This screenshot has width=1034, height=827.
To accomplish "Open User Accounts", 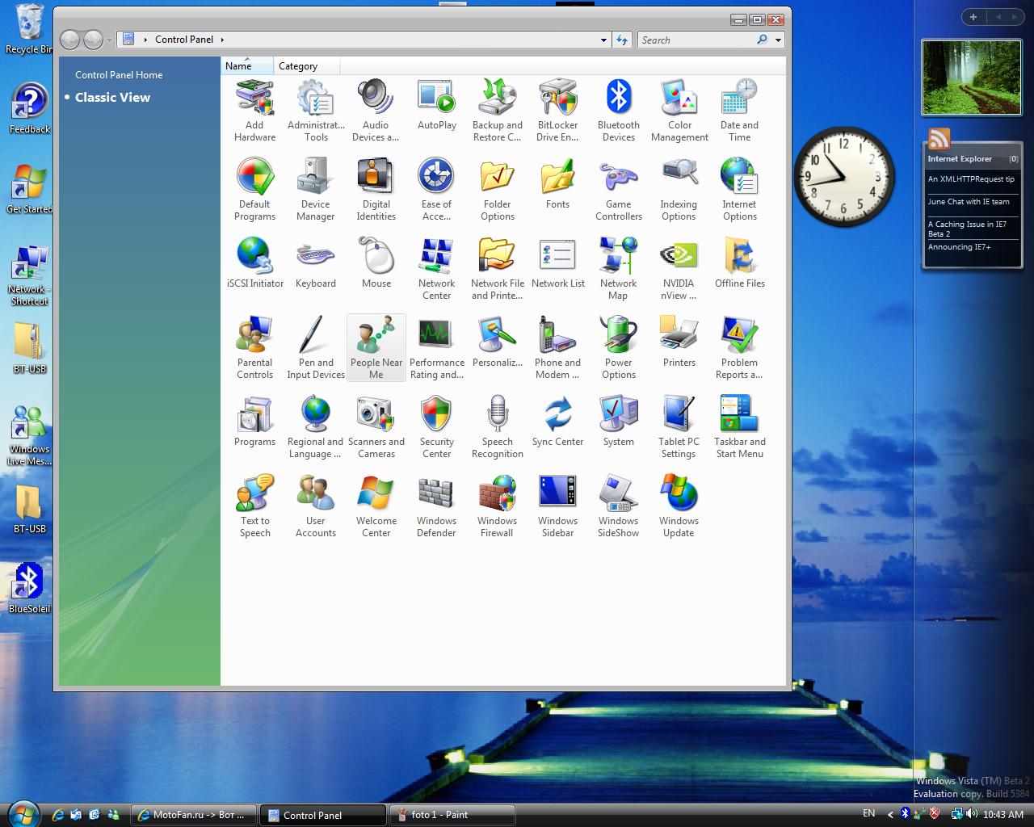I will [x=316, y=506].
